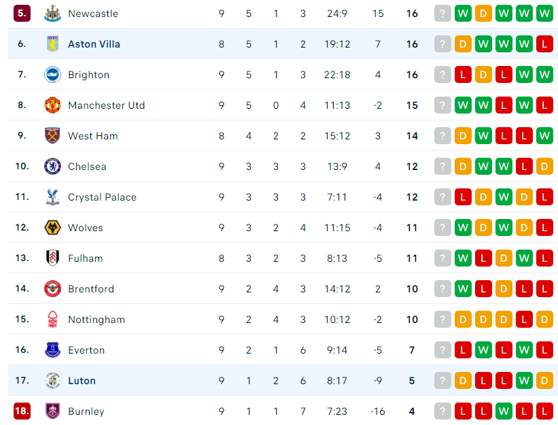Image resolution: width=558 pixels, height=425 pixels.
Task: Click Burnley's green W form badge
Action: pyautogui.click(x=504, y=411)
